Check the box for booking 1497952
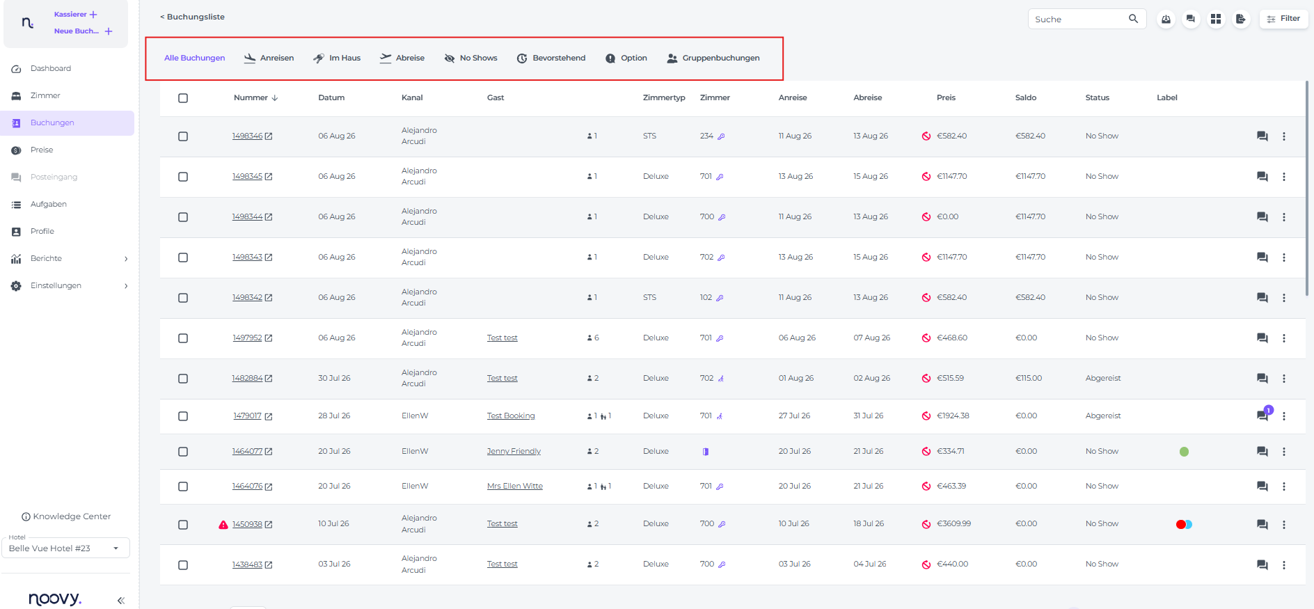The width and height of the screenshot is (1314, 609). coord(183,338)
